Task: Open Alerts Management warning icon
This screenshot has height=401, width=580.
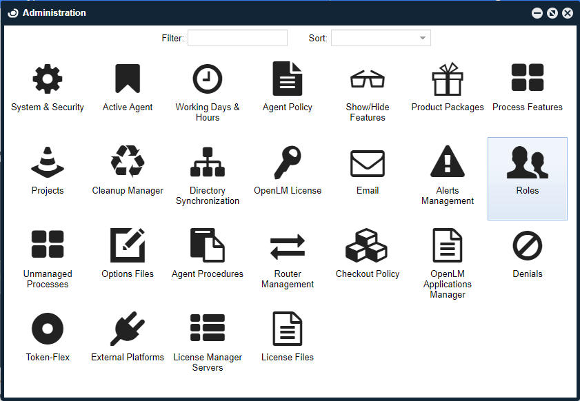Action: click(x=448, y=163)
